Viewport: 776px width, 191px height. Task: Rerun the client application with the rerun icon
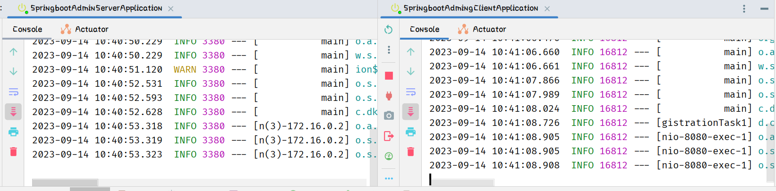point(388,30)
